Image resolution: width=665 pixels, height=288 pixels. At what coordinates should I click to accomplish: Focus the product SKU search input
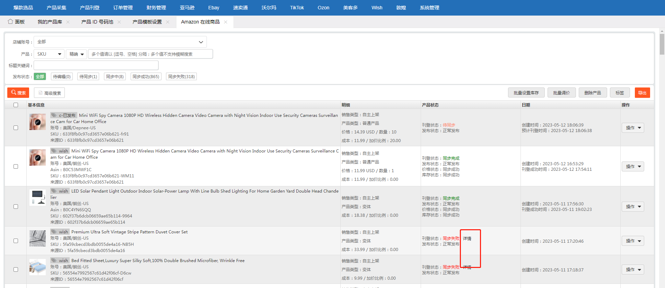(150, 54)
